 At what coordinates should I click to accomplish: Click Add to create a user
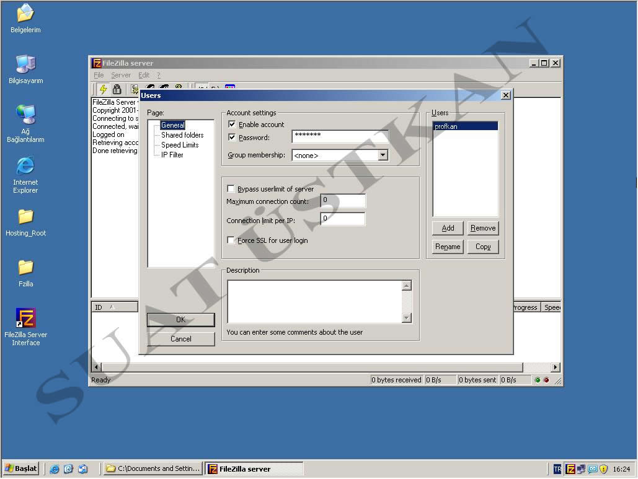click(448, 228)
